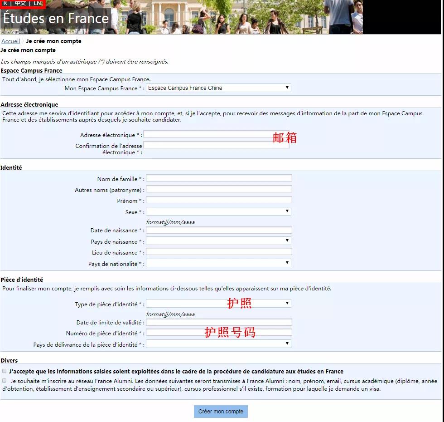Open the Espace Campus France dropdown
Viewport: 444px width, 422px height.
(x=218, y=88)
